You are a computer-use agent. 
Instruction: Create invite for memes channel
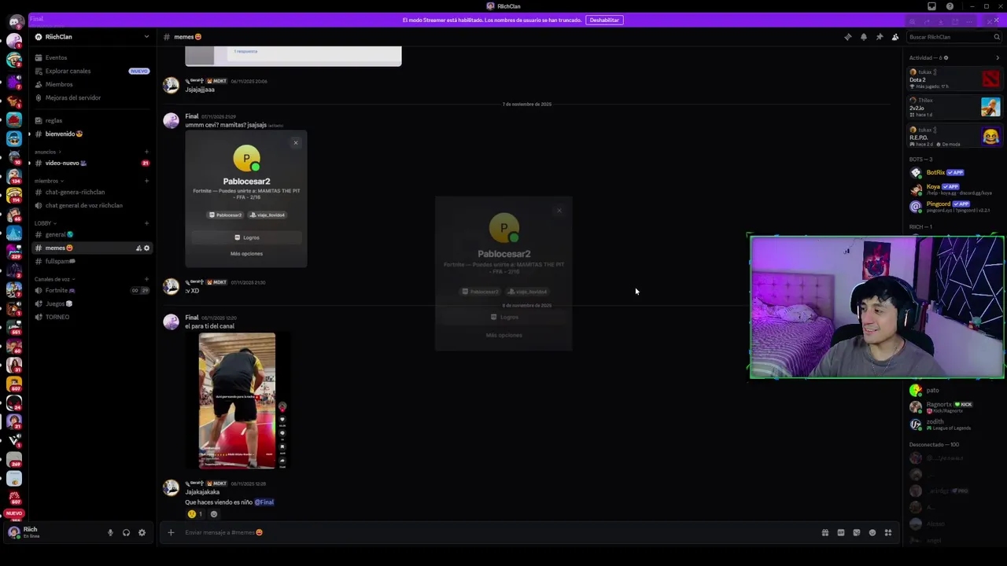click(138, 248)
